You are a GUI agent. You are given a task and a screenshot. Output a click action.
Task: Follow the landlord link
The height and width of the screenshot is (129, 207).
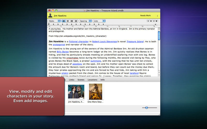(134, 73)
